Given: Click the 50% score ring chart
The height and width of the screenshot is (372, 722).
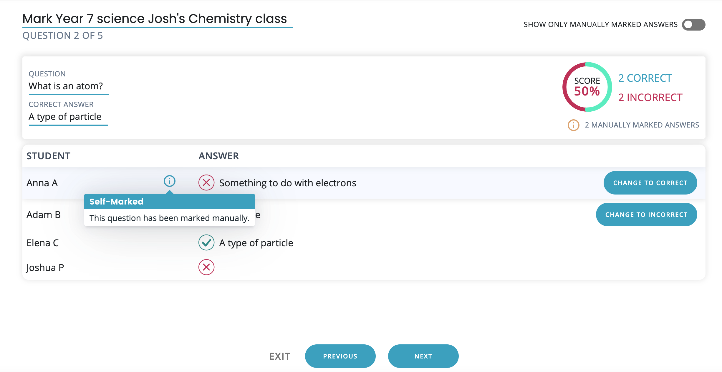Looking at the screenshot, I should click(587, 87).
